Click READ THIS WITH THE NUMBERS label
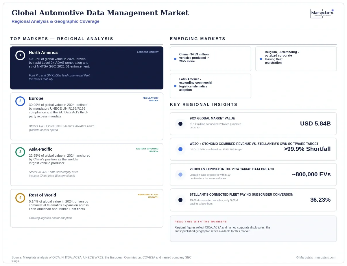The width and height of the screenshot is (347, 266). pos(201,222)
